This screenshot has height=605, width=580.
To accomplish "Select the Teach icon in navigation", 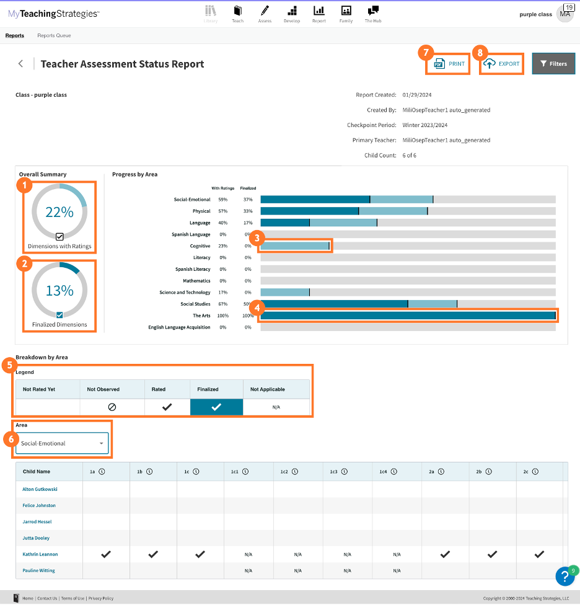I will (x=238, y=12).
